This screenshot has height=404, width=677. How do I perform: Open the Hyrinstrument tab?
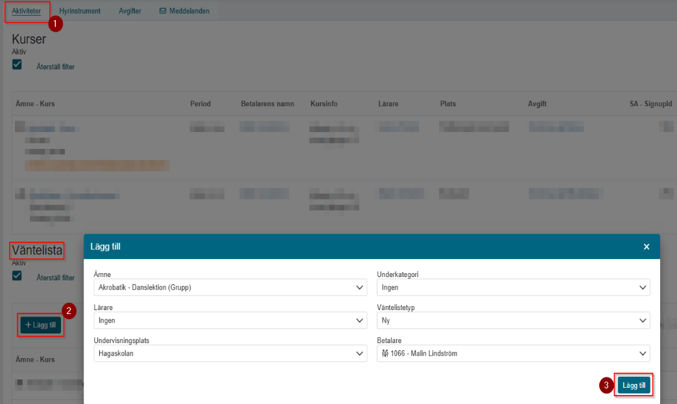pos(80,11)
